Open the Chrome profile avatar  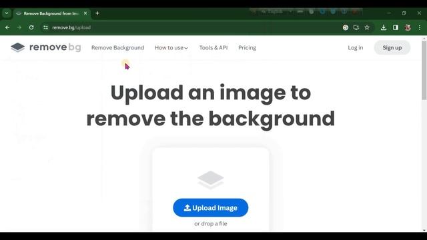pos(408,27)
